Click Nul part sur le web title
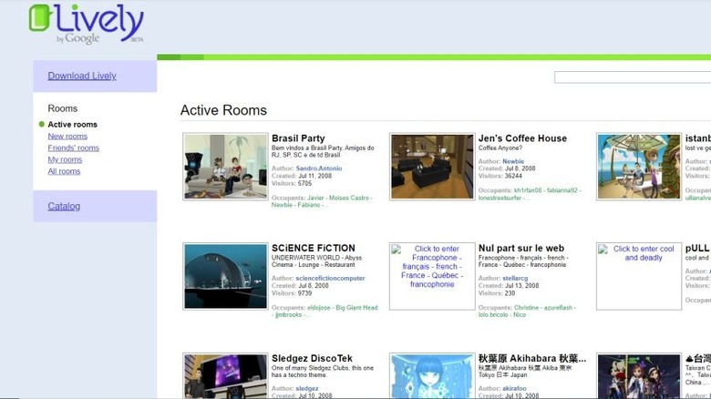 pyautogui.click(x=520, y=248)
